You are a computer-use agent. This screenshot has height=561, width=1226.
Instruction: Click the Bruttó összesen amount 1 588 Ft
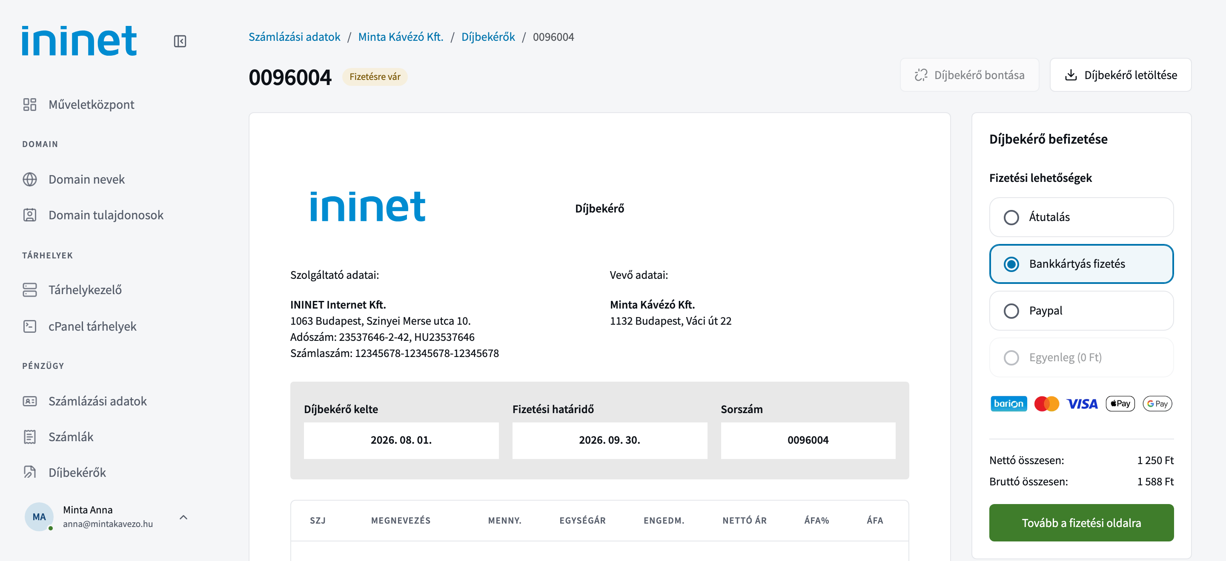tap(1156, 481)
